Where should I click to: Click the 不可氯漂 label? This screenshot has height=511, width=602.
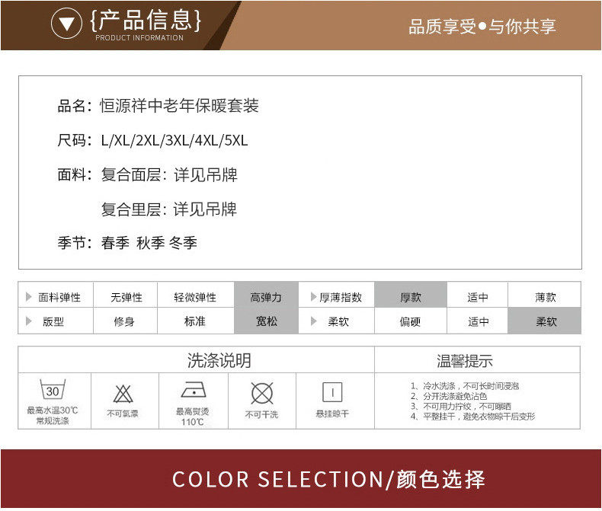[x=123, y=414]
